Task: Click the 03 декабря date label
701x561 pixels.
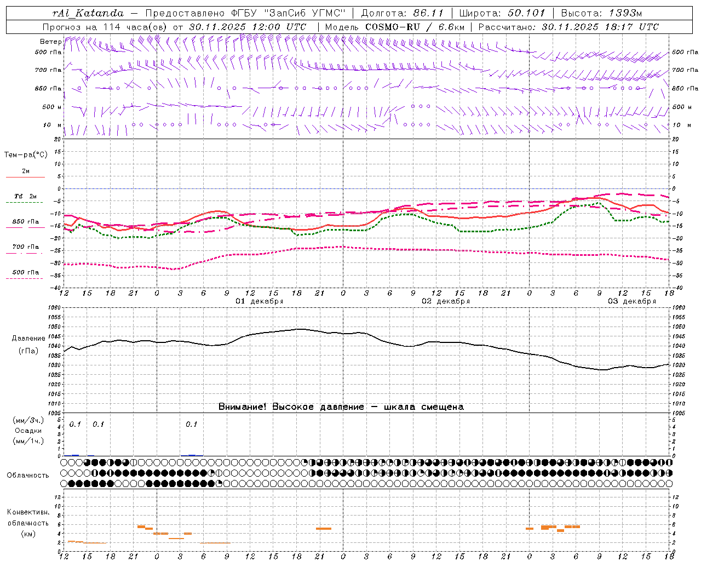Action: click(x=632, y=301)
